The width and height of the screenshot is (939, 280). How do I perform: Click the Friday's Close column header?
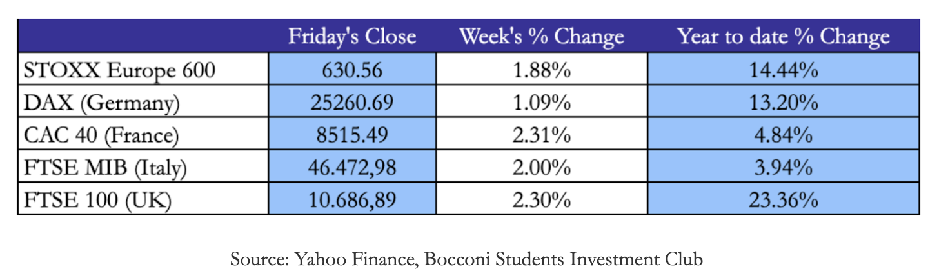tap(351, 36)
